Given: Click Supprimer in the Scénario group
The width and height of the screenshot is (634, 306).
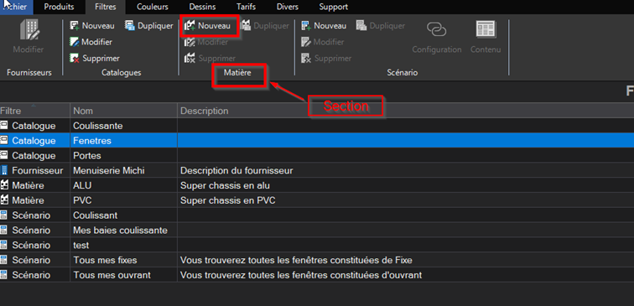Looking at the screenshot, I should point(327,59).
